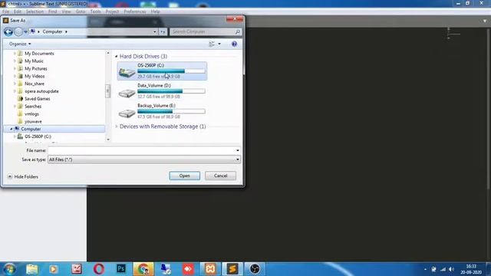Expand the My Music tree node arrow

[15, 61]
